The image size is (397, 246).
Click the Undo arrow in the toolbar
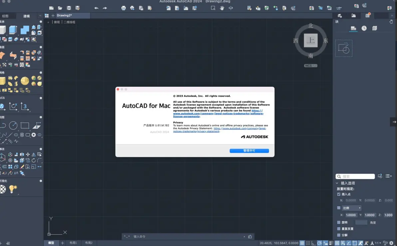[96, 8]
